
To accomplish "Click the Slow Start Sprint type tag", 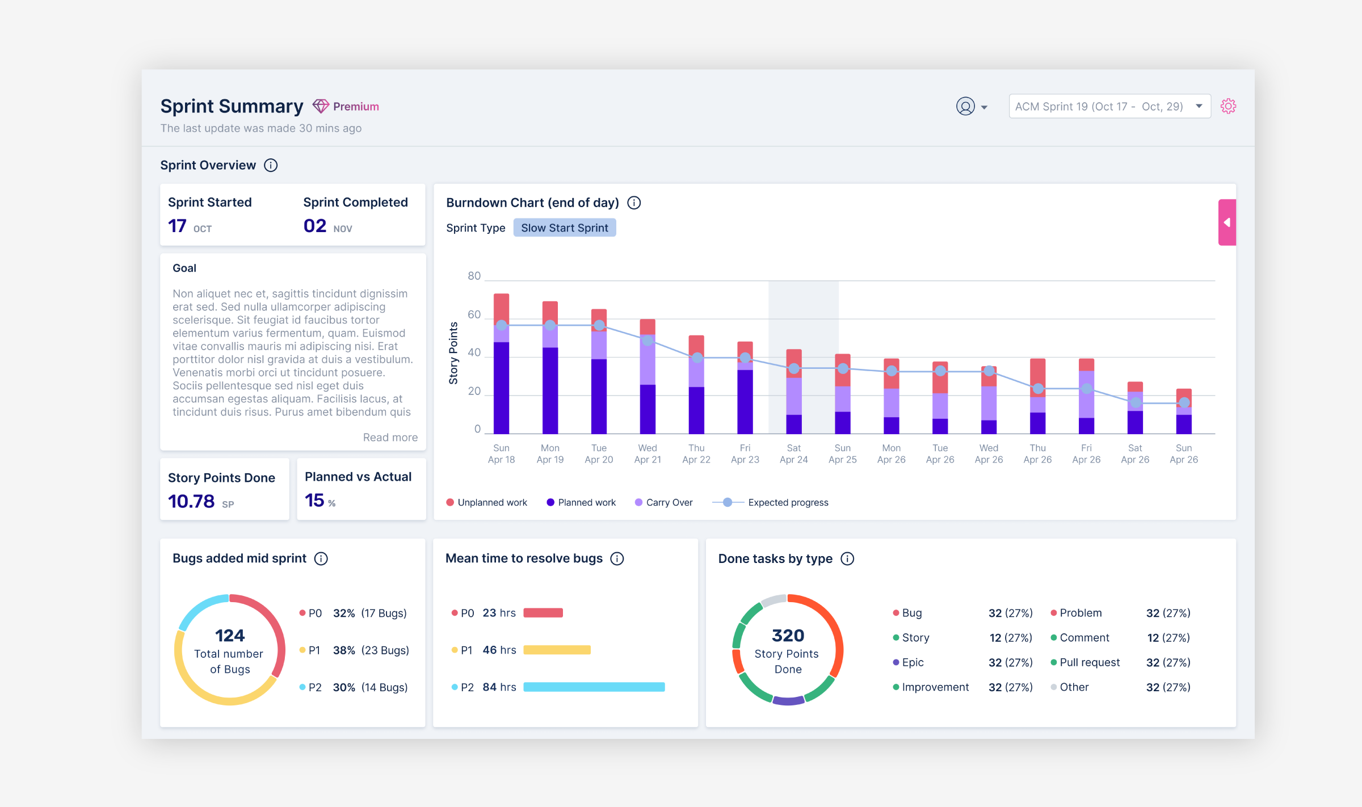I will click(x=564, y=228).
